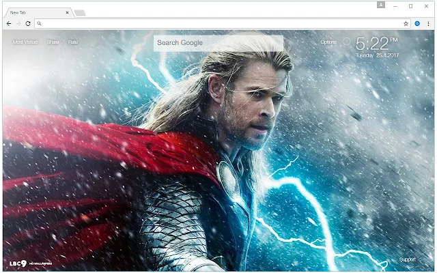
Task: Click the Support link
Action: [407, 259]
